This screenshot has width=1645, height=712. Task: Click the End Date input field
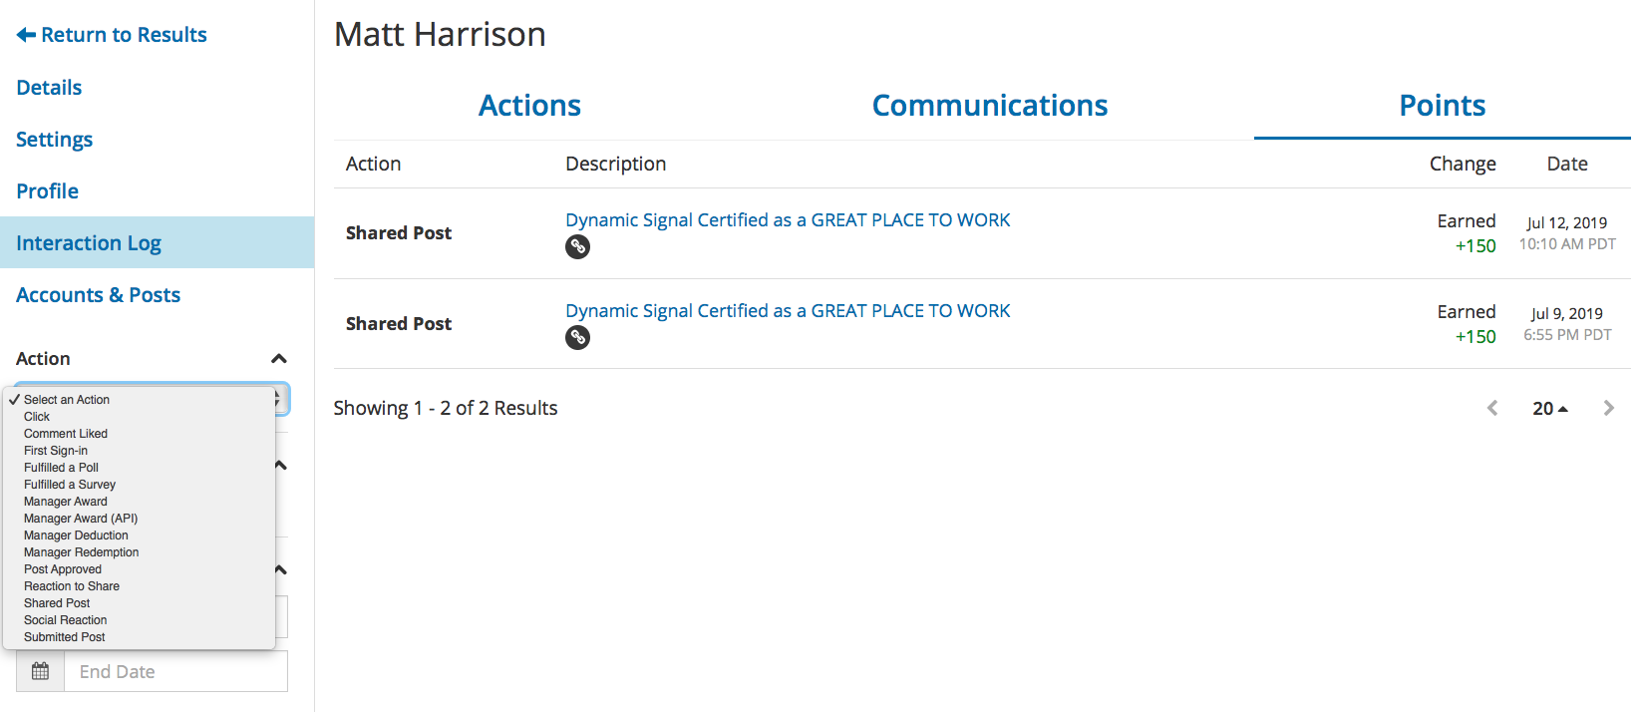tap(175, 671)
